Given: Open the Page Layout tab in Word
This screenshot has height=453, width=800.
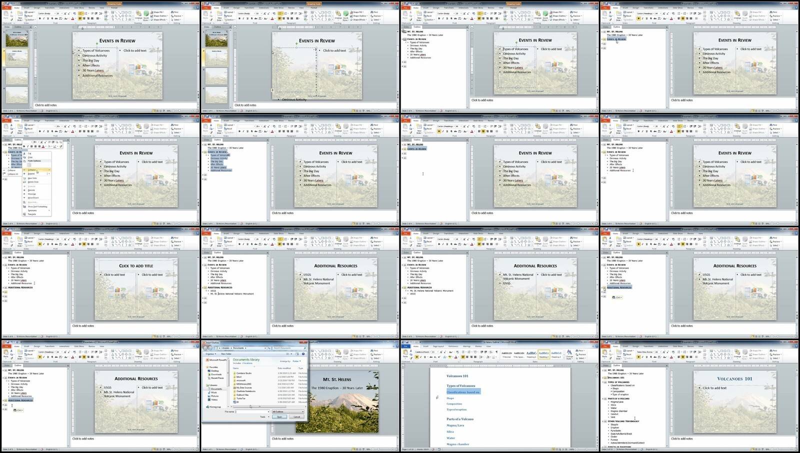Looking at the screenshot, I should (x=438, y=346).
